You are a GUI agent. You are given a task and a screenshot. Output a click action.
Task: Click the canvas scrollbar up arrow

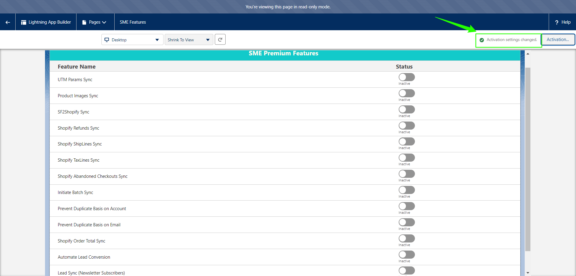click(x=528, y=54)
